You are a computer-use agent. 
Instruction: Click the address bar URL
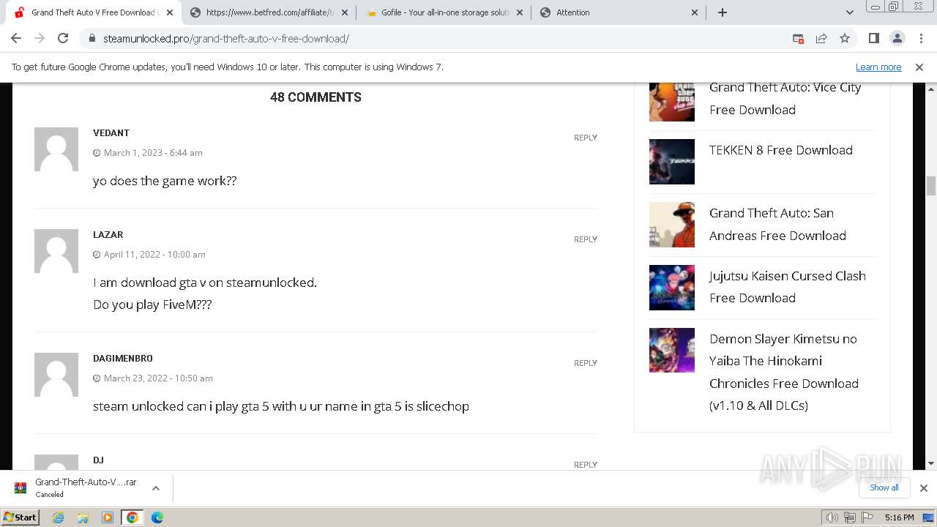[x=225, y=38]
